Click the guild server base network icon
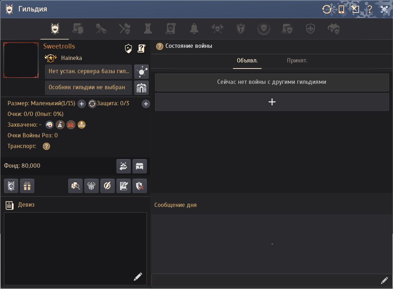 (141, 72)
